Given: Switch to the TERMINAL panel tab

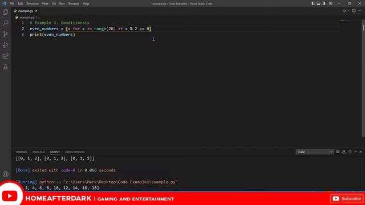Looking at the screenshot, I should [21, 152].
